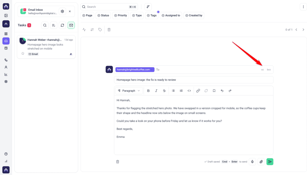Close the Email Inbox panel
This screenshot has width=307, height=175.
(70, 11)
